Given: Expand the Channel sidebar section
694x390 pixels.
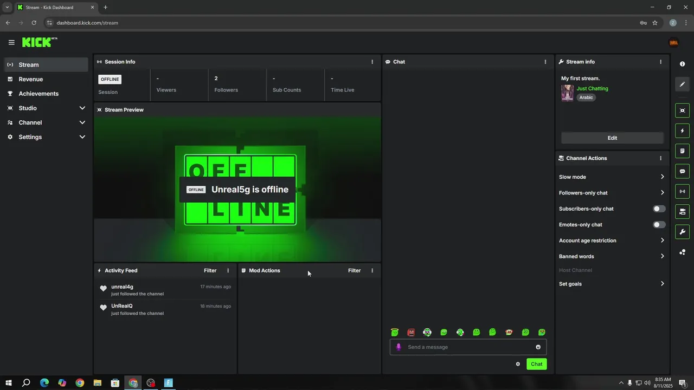Looking at the screenshot, I should click(x=46, y=122).
